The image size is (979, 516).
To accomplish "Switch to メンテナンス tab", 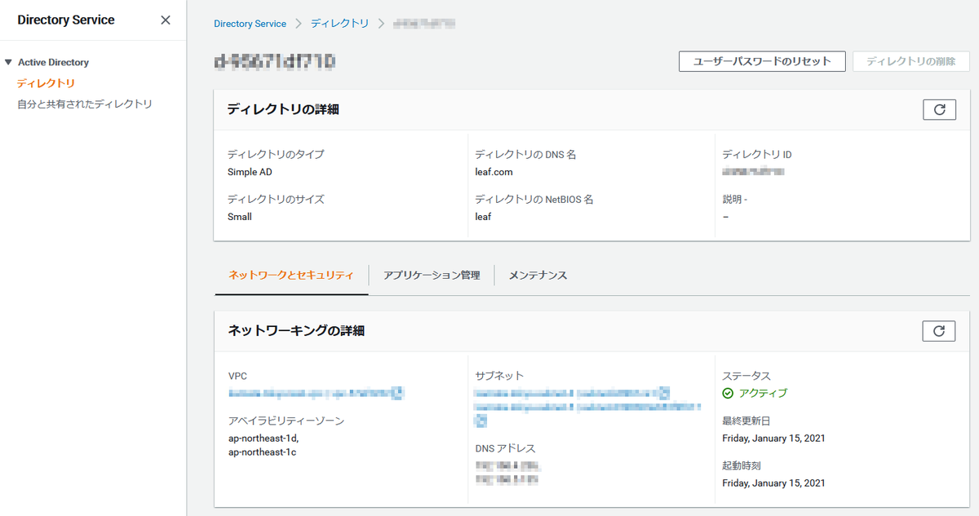I will point(538,276).
